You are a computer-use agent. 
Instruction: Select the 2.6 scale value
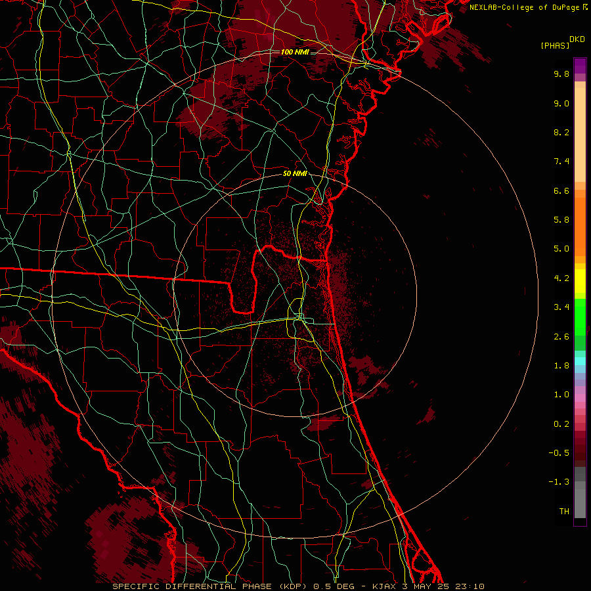561,337
